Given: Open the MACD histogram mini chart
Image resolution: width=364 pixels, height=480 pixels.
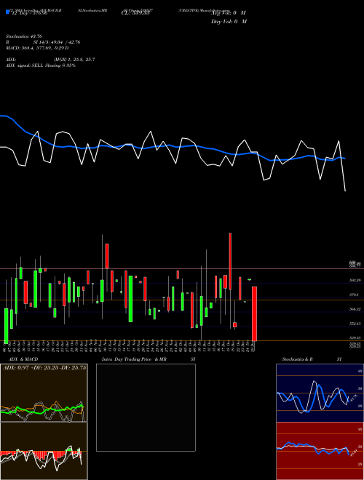Looking at the screenshot, I should click(44, 451).
